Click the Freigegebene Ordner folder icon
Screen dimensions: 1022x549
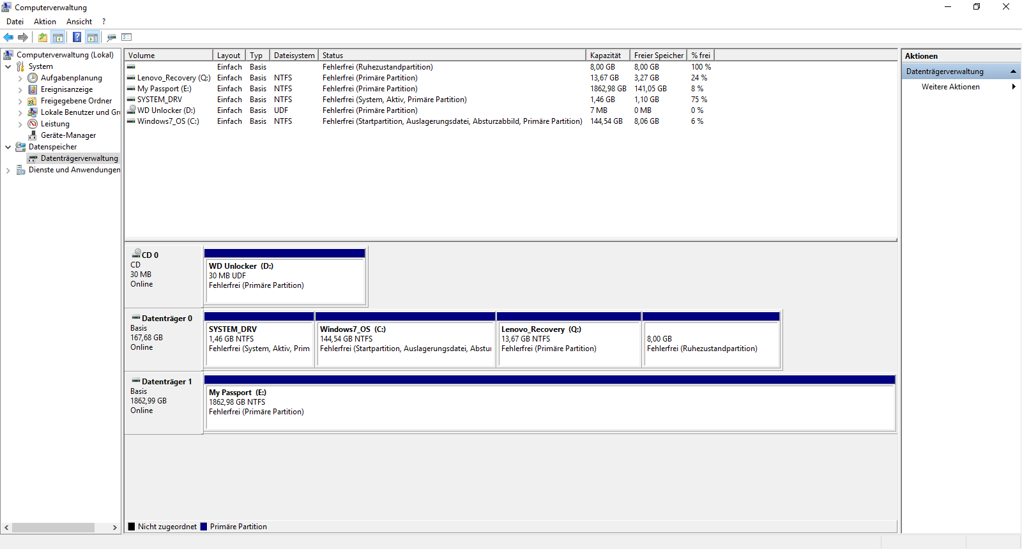click(x=33, y=101)
